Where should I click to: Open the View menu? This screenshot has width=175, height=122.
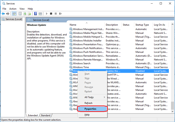tap(22, 9)
